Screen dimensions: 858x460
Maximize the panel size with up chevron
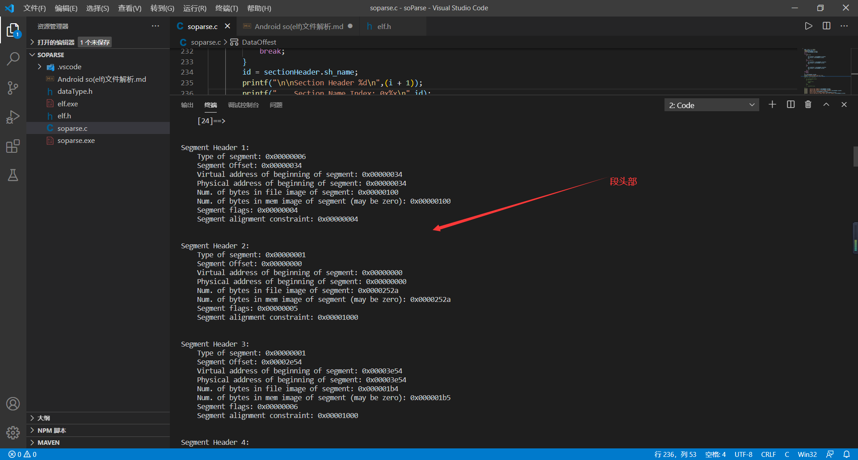pos(826,105)
